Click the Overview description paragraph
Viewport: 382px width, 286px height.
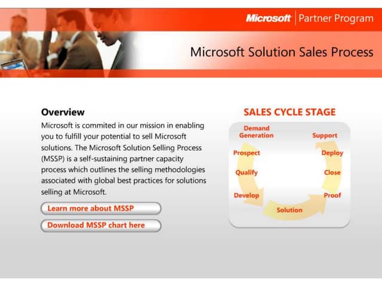pos(123,158)
